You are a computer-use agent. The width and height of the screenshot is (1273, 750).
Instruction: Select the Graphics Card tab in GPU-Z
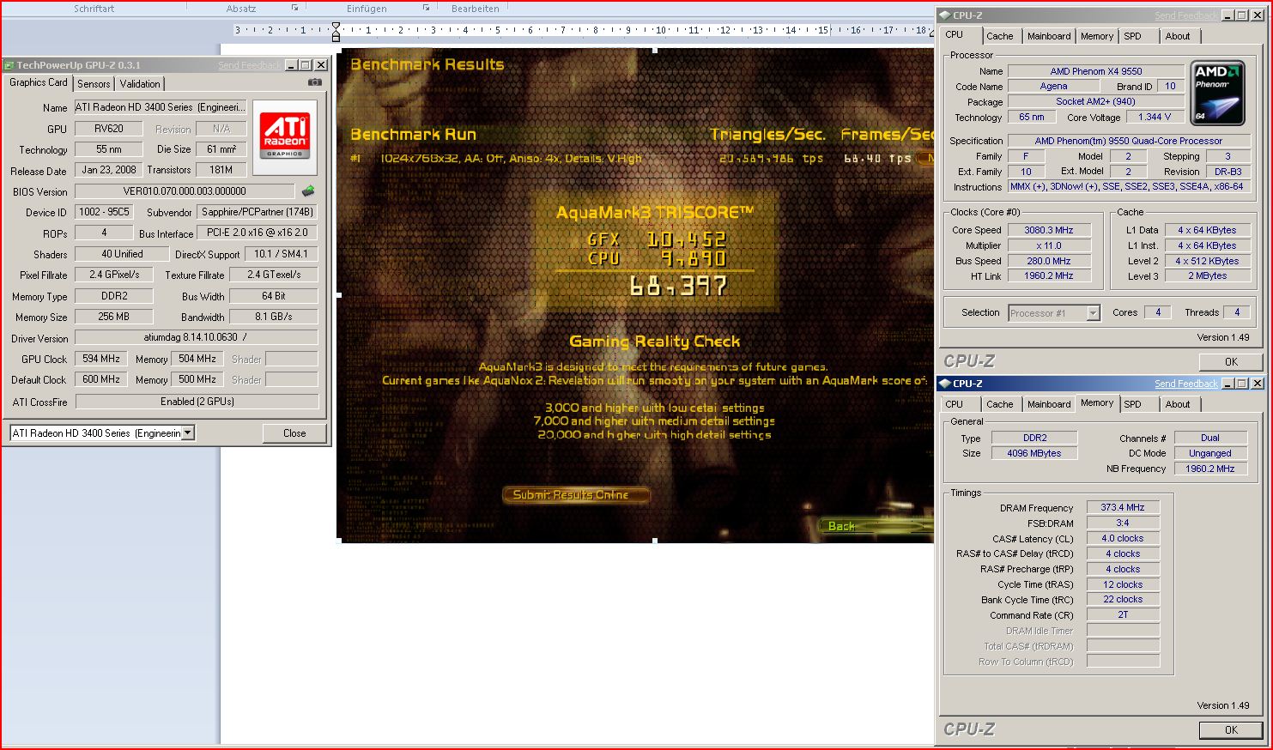click(x=39, y=82)
